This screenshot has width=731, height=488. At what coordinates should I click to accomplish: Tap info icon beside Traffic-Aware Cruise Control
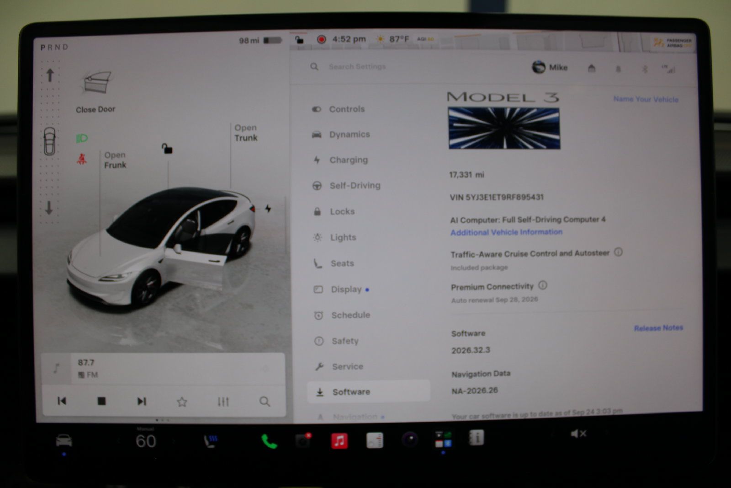618,252
